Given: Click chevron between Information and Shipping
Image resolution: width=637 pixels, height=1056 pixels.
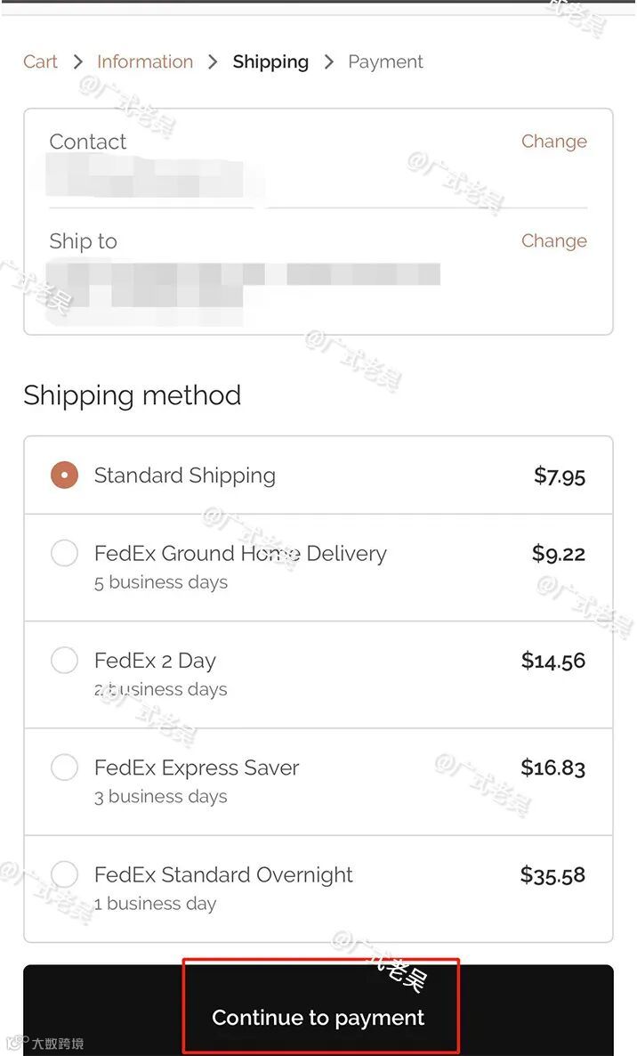Looking at the screenshot, I should (x=214, y=62).
